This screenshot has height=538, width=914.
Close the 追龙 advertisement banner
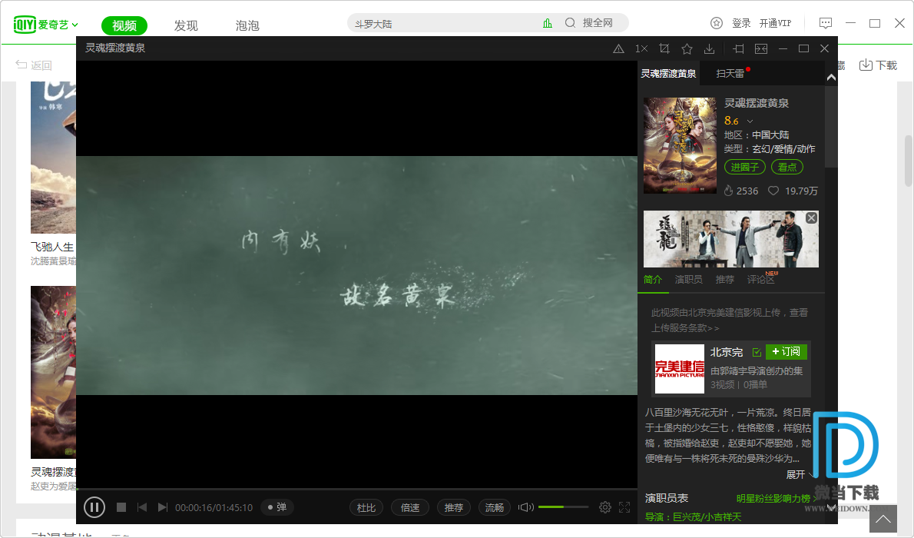[x=811, y=218]
